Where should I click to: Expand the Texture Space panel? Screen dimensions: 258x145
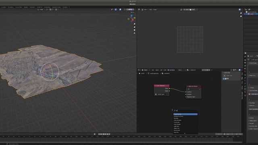coord(253,121)
